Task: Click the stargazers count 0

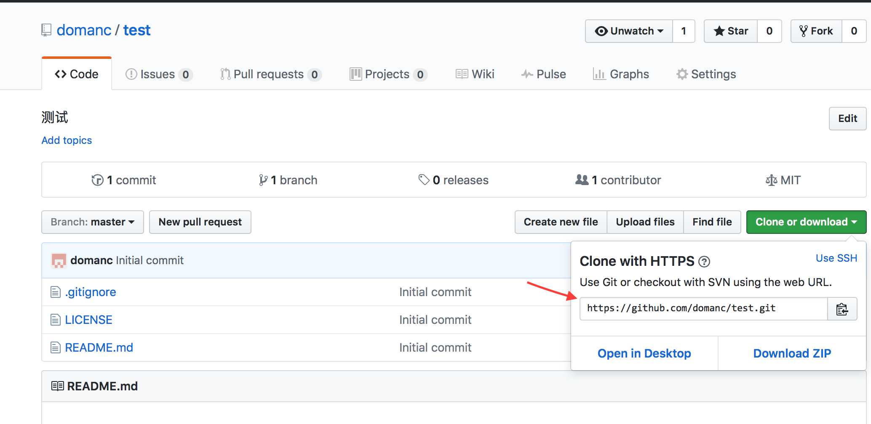Action: [769, 31]
